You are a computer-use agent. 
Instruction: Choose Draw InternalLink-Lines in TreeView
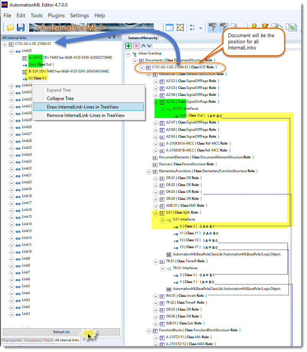pos(89,107)
